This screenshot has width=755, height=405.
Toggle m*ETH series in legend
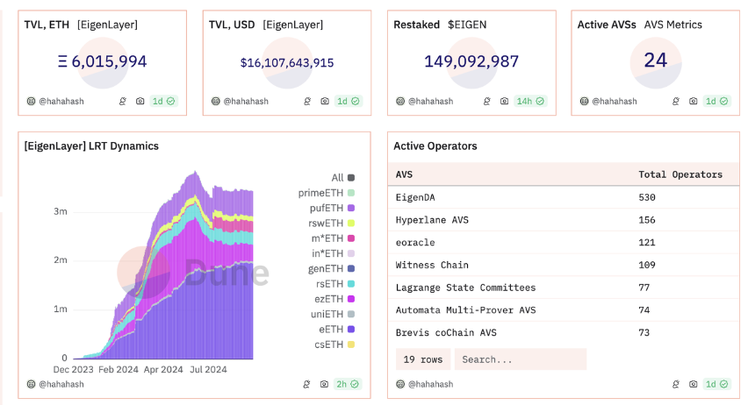334,238
